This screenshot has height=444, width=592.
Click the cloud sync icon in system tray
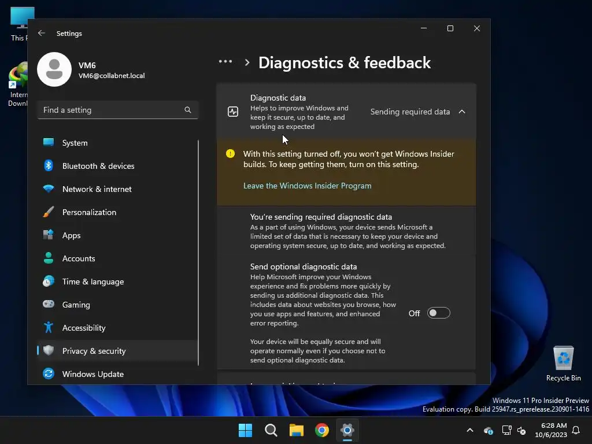(x=488, y=430)
